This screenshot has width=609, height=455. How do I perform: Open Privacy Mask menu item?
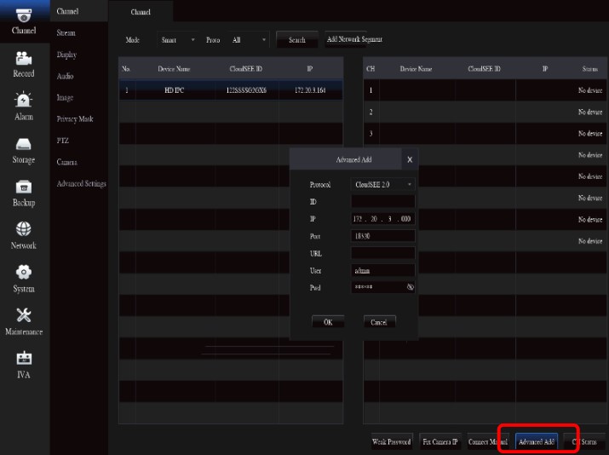point(73,119)
